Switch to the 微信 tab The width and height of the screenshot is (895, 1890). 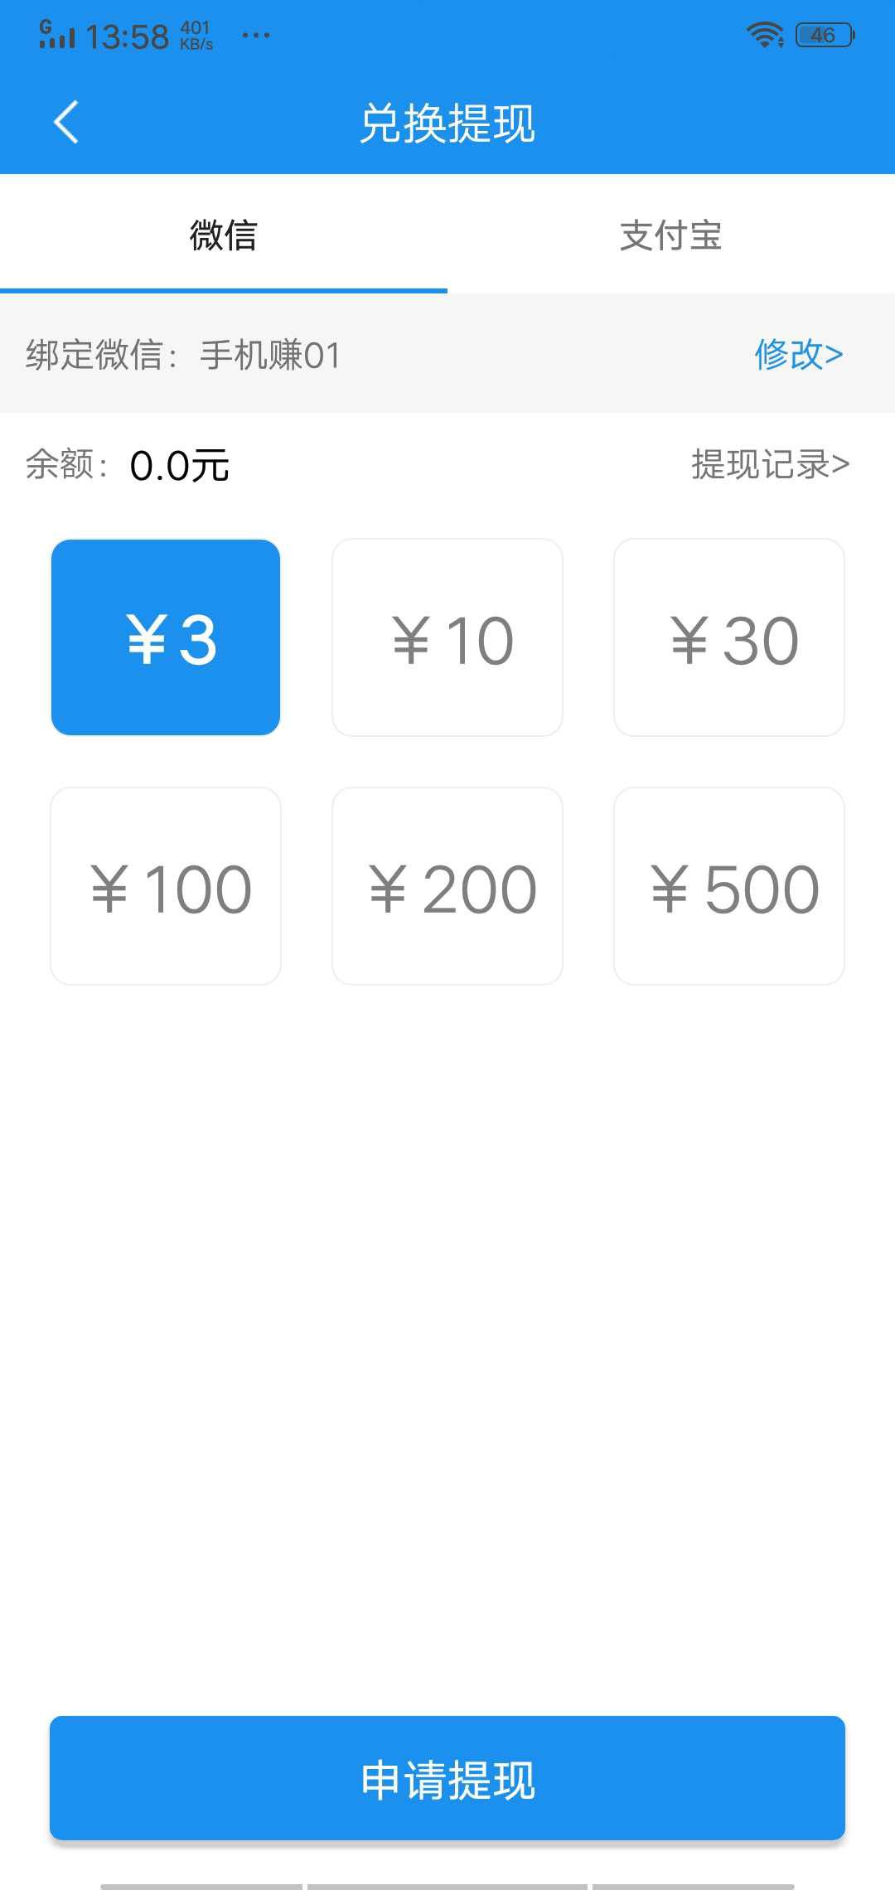tap(224, 236)
